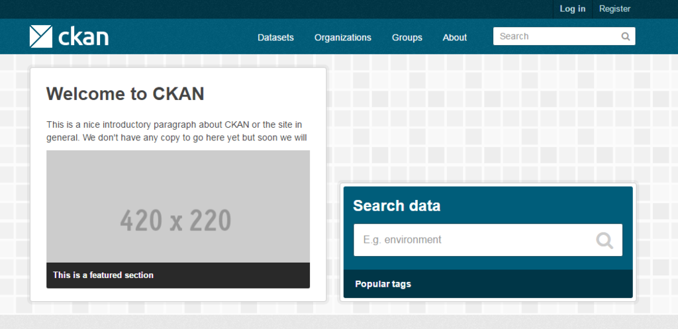The width and height of the screenshot is (678, 329).
Task: Click the 'Popular tags' label
Action: coord(383,284)
